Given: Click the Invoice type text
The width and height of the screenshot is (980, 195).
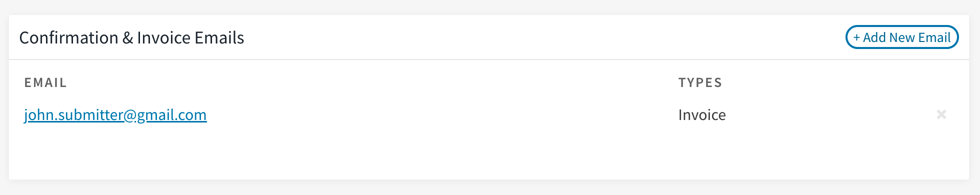Looking at the screenshot, I should coord(702,115).
